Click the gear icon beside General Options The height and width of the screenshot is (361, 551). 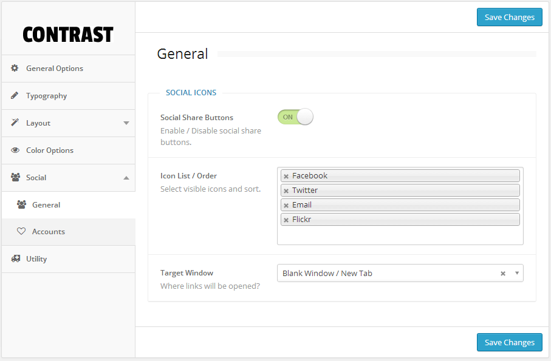tap(15, 69)
